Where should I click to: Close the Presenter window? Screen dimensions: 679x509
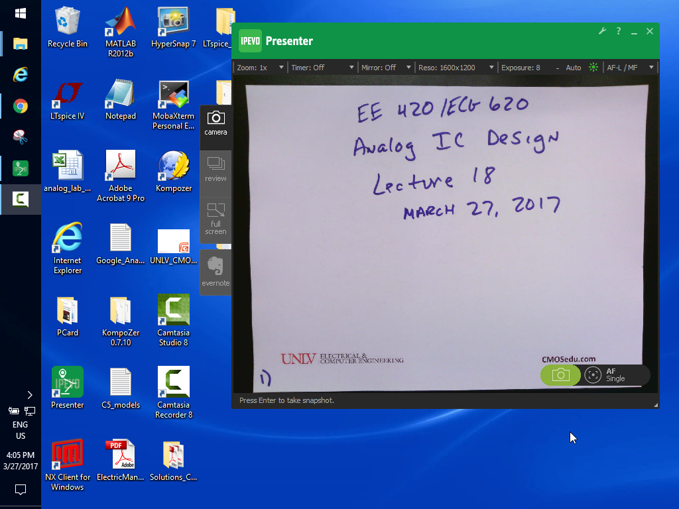click(x=650, y=31)
